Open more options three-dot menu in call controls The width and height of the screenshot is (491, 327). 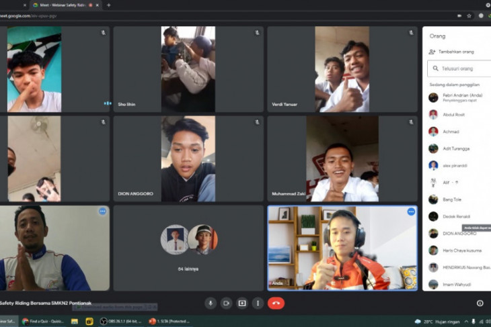pyautogui.click(x=258, y=303)
